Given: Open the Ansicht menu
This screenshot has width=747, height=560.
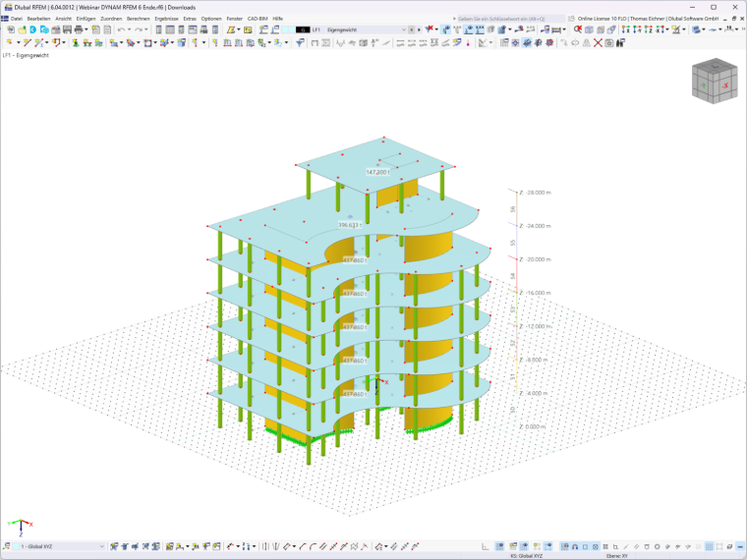Looking at the screenshot, I should [63, 19].
